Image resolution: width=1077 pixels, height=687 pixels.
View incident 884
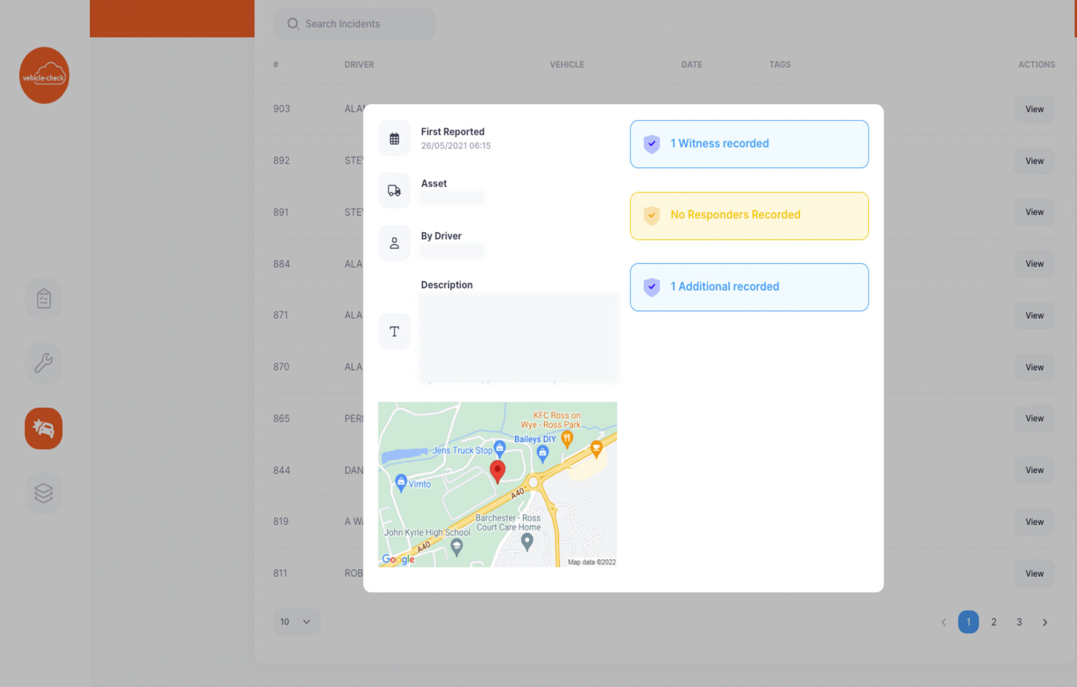1034,264
